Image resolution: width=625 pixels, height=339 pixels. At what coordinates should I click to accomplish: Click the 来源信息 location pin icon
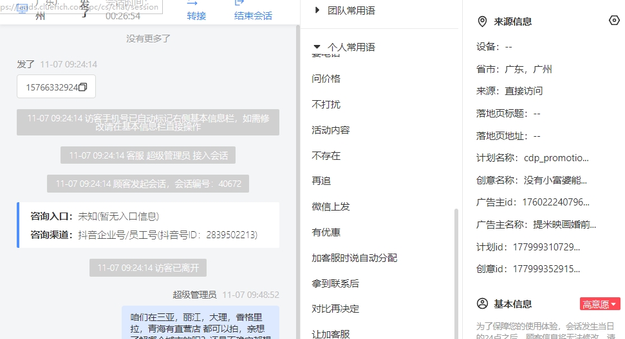point(482,21)
